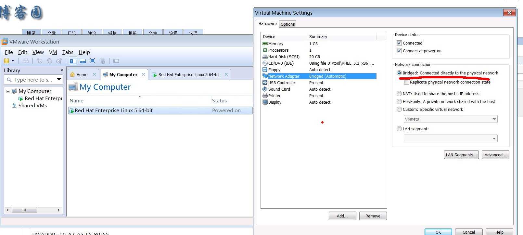
Task: Select the Printer device
Action: point(319,96)
